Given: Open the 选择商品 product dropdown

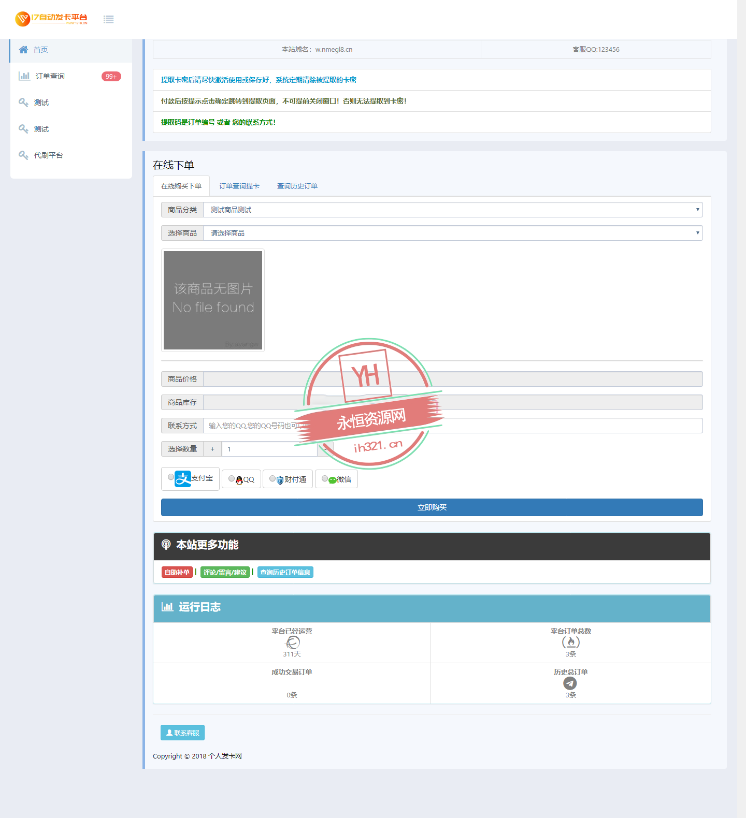Looking at the screenshot, I should pos(452,233).
